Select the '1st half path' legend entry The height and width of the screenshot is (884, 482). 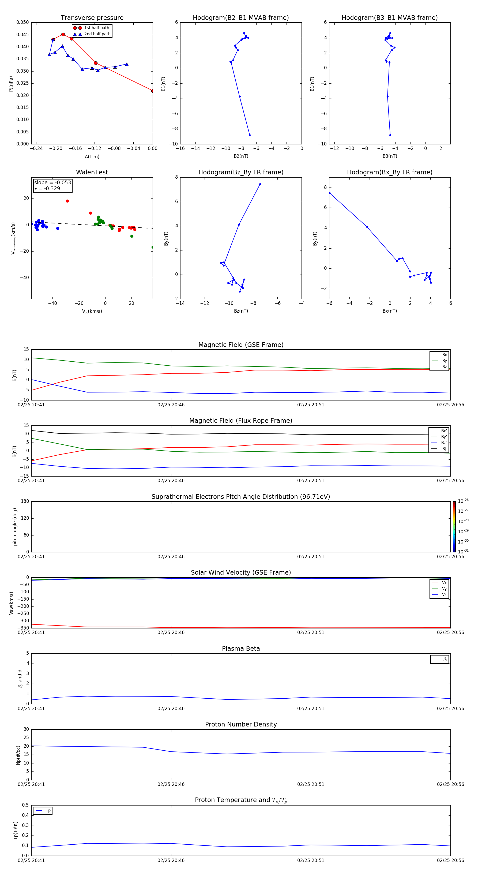coord(91,28)
